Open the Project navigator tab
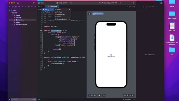 tap(10, 7)
